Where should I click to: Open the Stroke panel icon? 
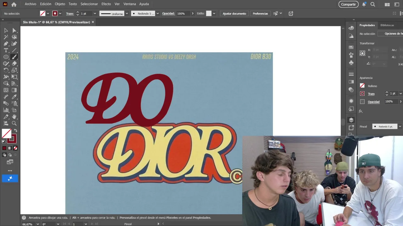coord(351,74)
